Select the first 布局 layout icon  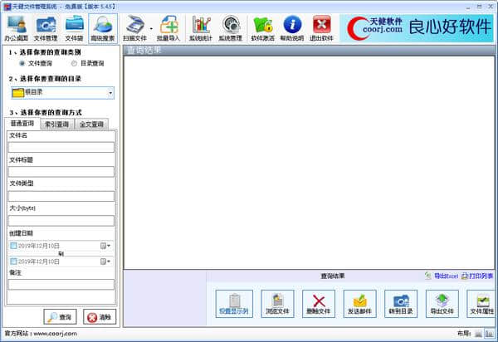[478, 334]
